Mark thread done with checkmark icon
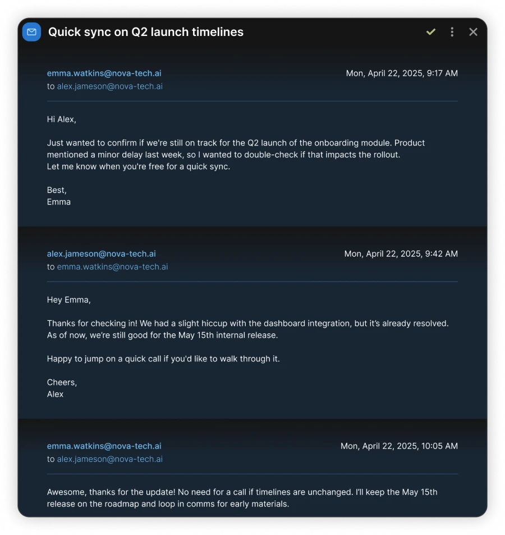The image size is (505, 535). click(x=430, y=32)
